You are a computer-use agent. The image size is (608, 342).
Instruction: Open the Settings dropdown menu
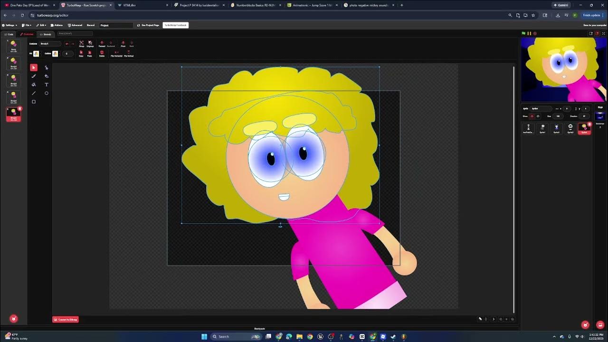9,25
